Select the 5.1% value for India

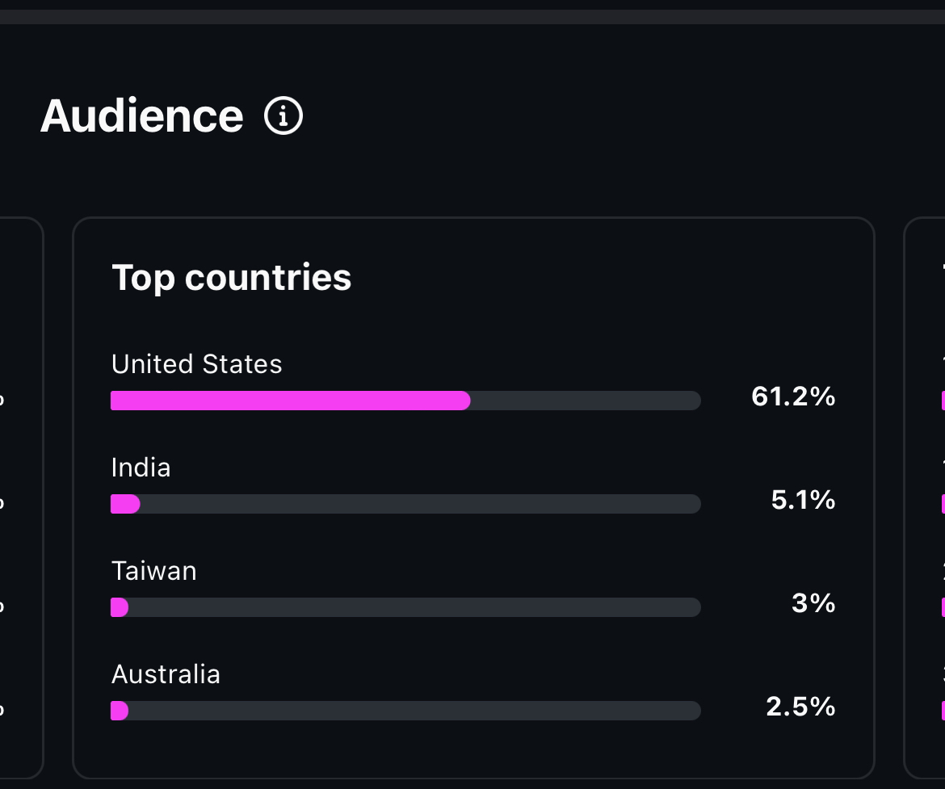[x=803, y=500]
